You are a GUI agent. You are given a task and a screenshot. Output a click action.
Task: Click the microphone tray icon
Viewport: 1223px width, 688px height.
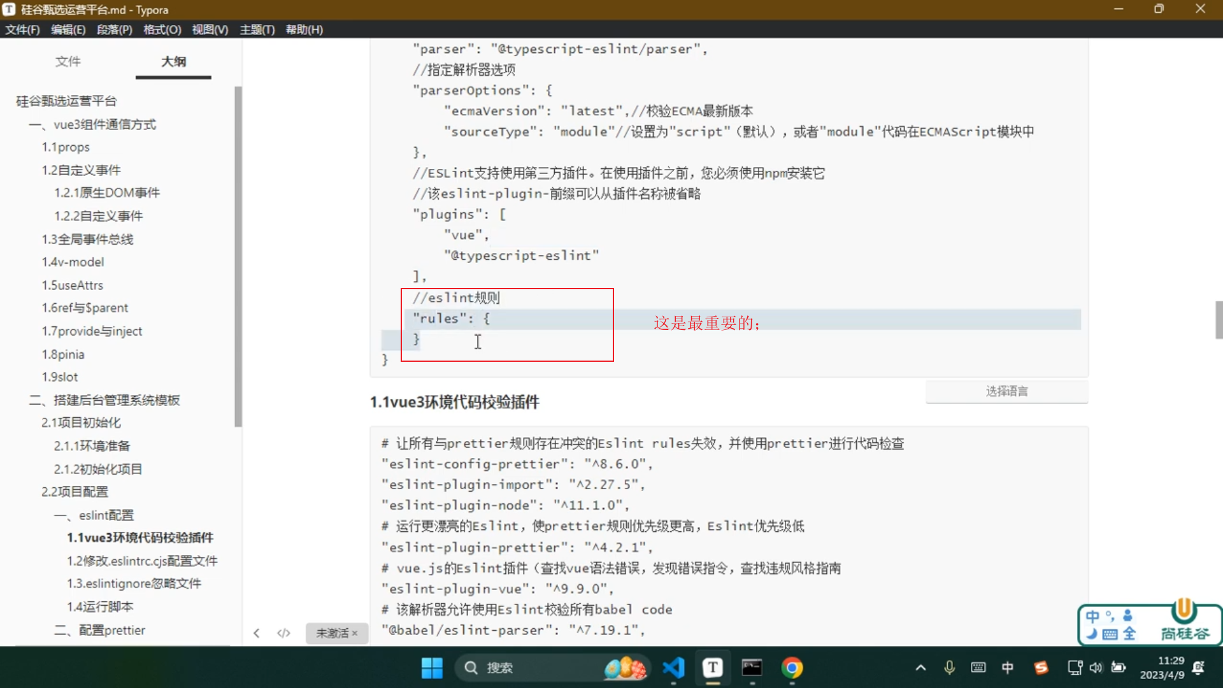[949, 668]
